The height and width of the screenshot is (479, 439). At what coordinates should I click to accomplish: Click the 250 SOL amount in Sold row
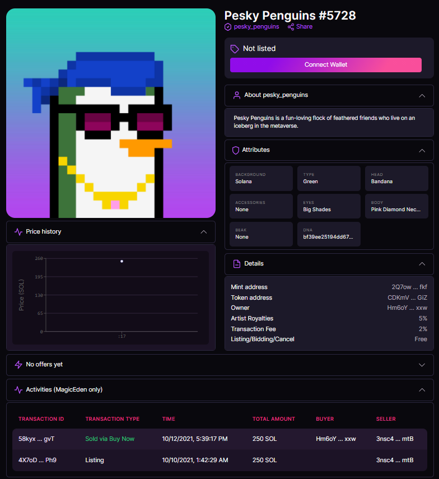pos(264,439)
